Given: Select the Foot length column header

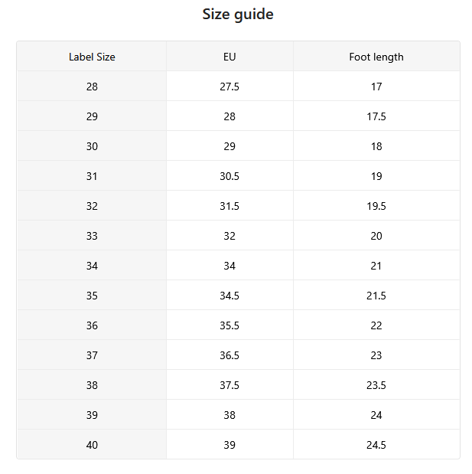Looking at the screenshot, I should tap(376, 57).
